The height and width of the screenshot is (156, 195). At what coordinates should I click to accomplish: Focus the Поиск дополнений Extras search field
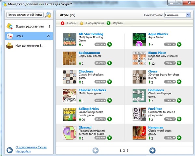(x=25, y=15)
